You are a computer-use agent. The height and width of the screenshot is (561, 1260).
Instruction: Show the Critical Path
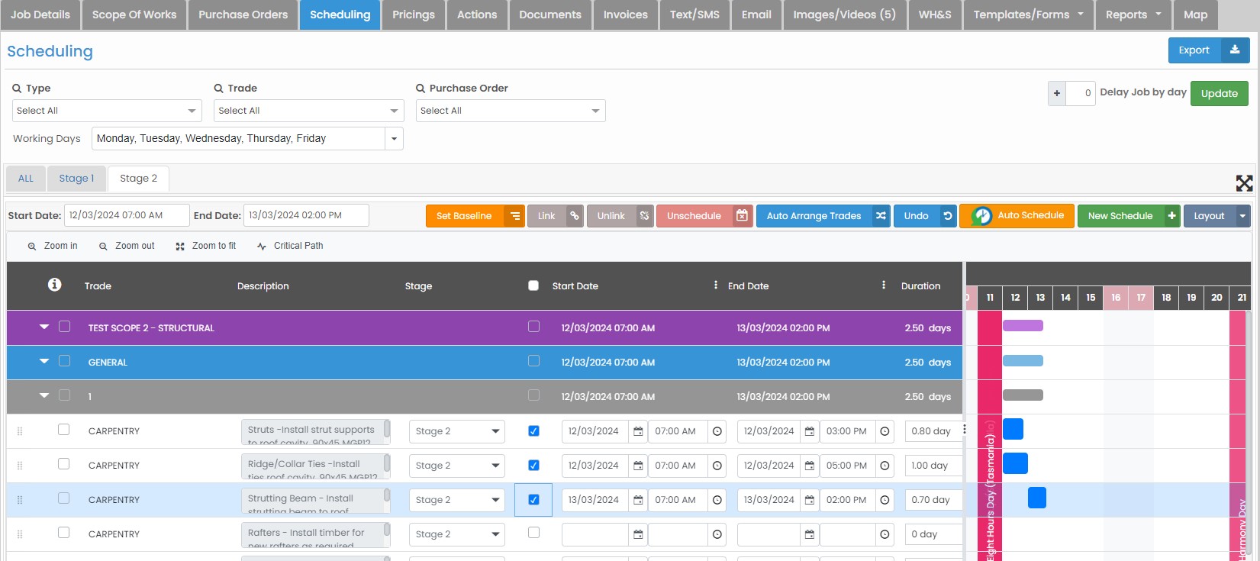click(x=290, y=246)
